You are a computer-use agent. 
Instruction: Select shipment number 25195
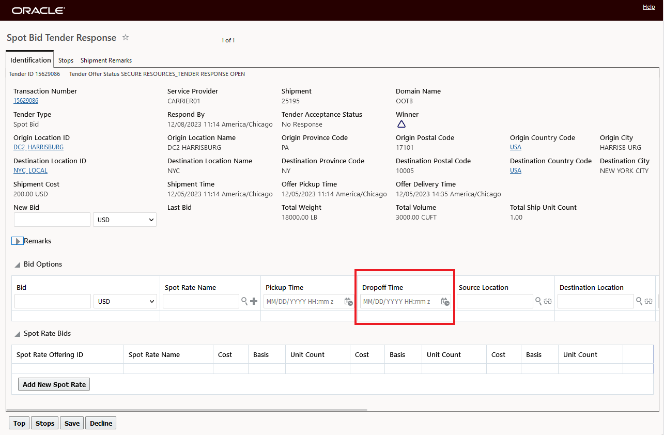click(290, 101)
